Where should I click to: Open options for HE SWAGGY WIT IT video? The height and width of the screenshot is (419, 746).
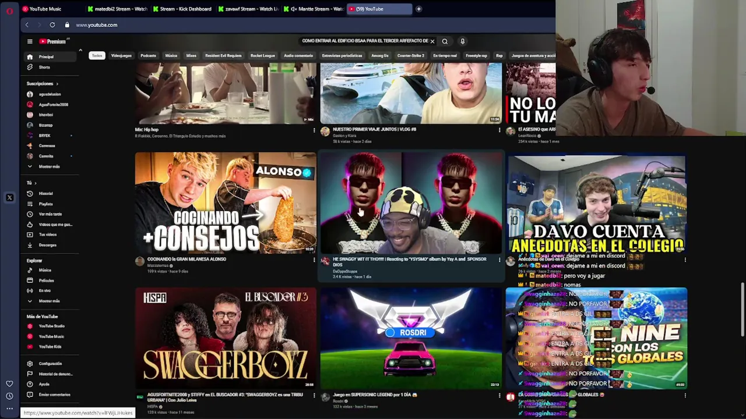coord(499,260)
